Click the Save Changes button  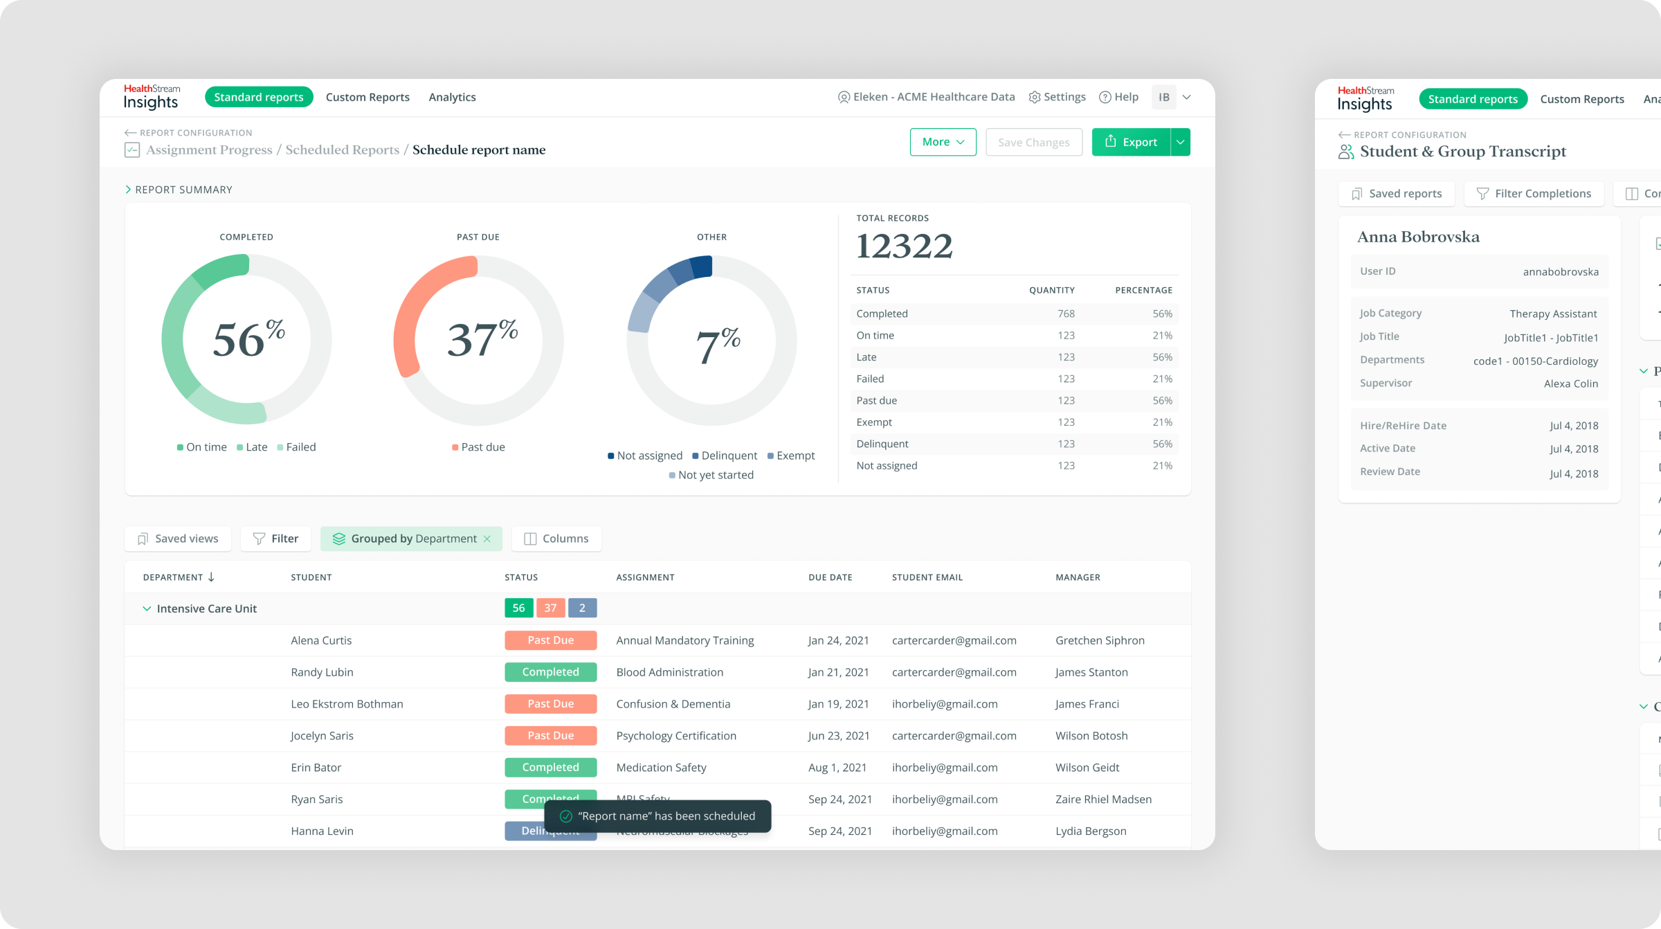(1033, 141)
